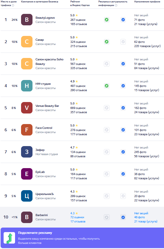Image resolution: width=164 pixels, height=249 pixels.
Task: Click the 'Нет акций' link for Barberini
Action: coord(141,213)
